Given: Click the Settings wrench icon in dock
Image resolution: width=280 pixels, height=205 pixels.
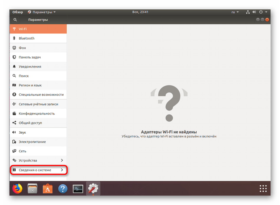Looking at the screenshot, I should pos(93,189).
